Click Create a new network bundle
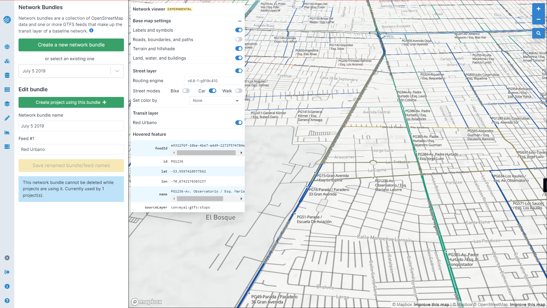Screen dimensions: 547x308 pos(71,45)
